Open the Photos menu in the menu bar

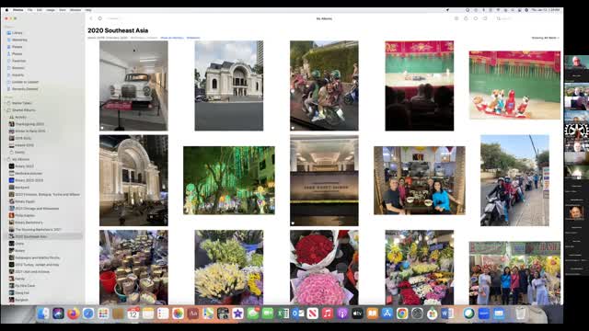coord(17,10)
